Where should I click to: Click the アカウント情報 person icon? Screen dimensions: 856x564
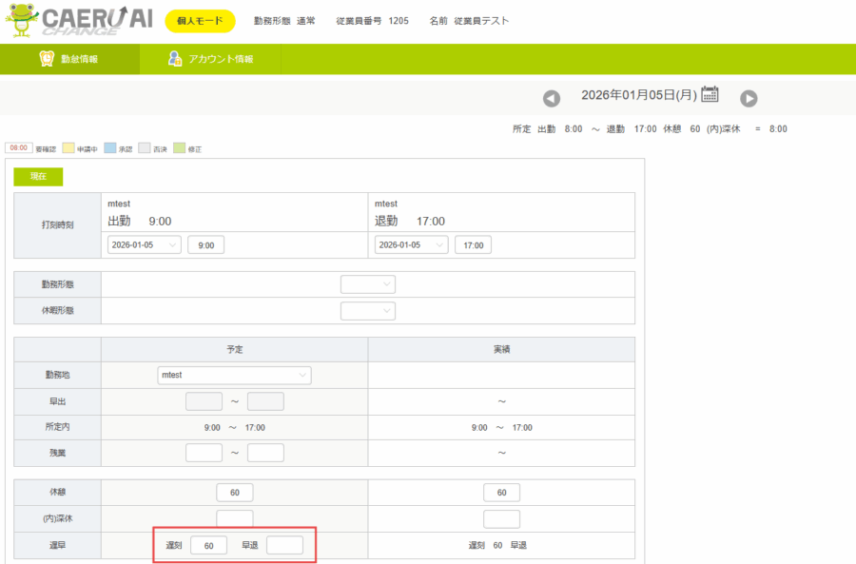175,59
